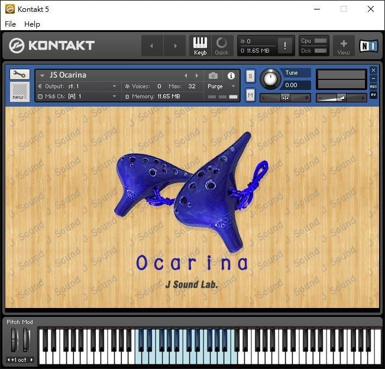Click the Native Instruments NI logo
Image resolution: width=385 pixels, height=369 pixels.
click(x=368, y=46)
